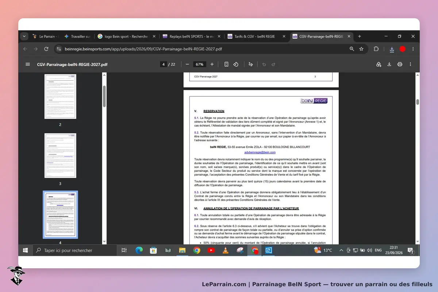438x292 pixels.
Task: Open File Explorer from taskbar
Action: tap(182, 250)
